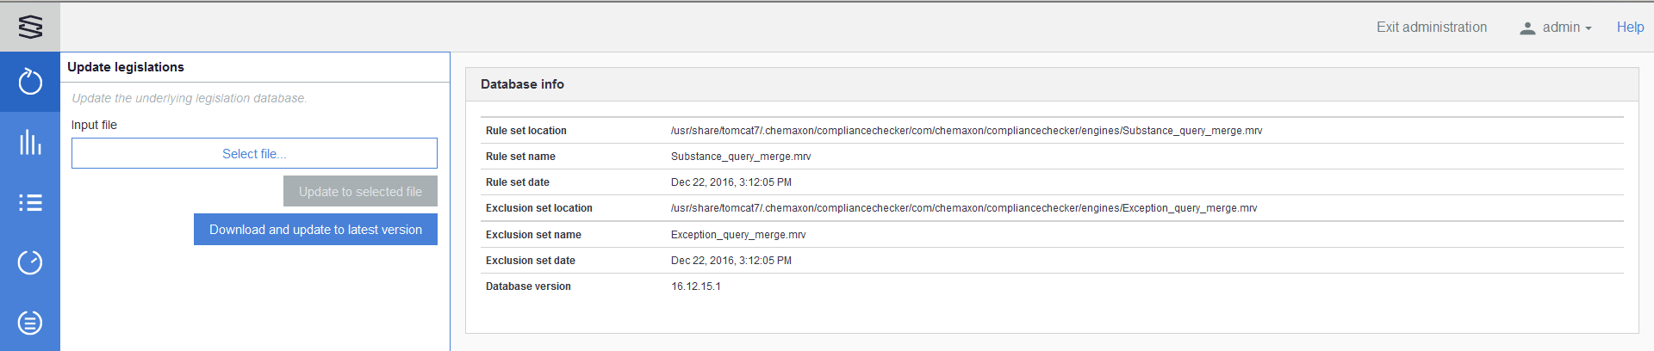Click the Select file... input button
This screenshot has height=351, width=1654.
254,154
